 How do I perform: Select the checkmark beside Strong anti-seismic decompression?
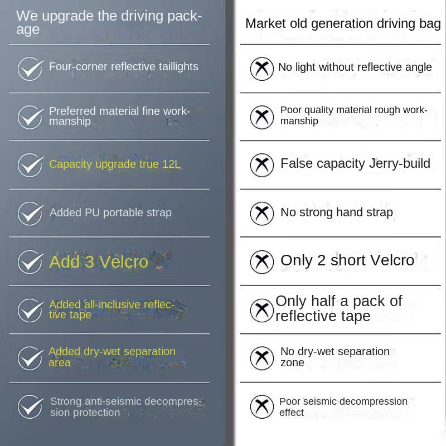tap(30, 407)
